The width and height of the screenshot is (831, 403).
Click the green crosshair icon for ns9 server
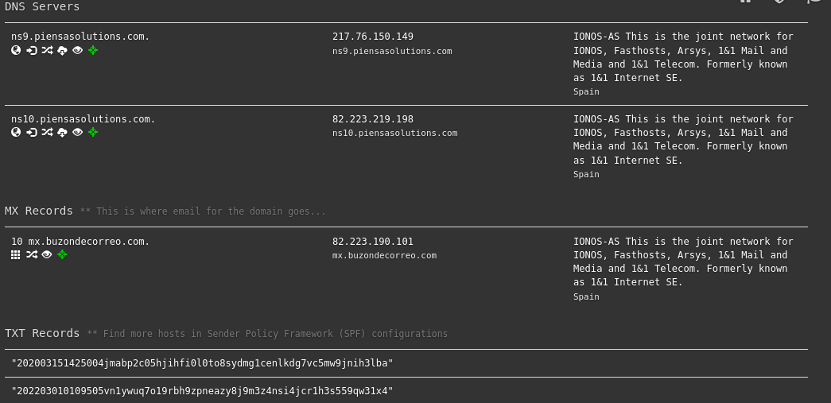[93, 50]
